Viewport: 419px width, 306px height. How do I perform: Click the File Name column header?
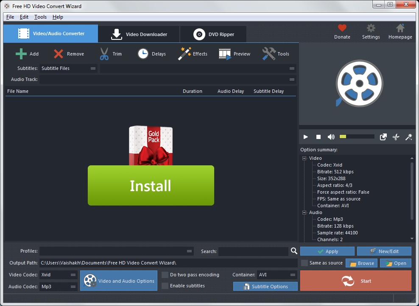[x=18, y=91]
